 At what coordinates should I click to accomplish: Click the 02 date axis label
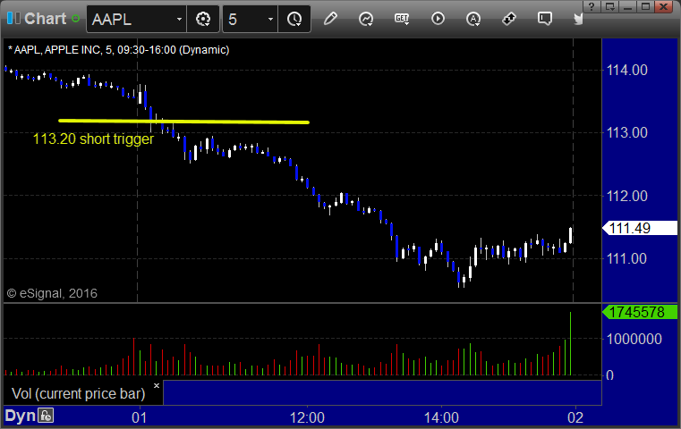(x=575, y=417)
